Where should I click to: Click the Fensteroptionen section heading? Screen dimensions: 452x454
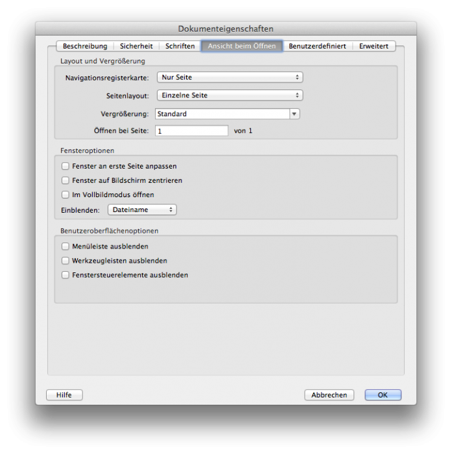(x=87, y=150)
